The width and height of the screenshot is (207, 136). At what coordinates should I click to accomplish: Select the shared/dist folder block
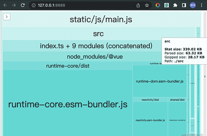coord(177,100)
